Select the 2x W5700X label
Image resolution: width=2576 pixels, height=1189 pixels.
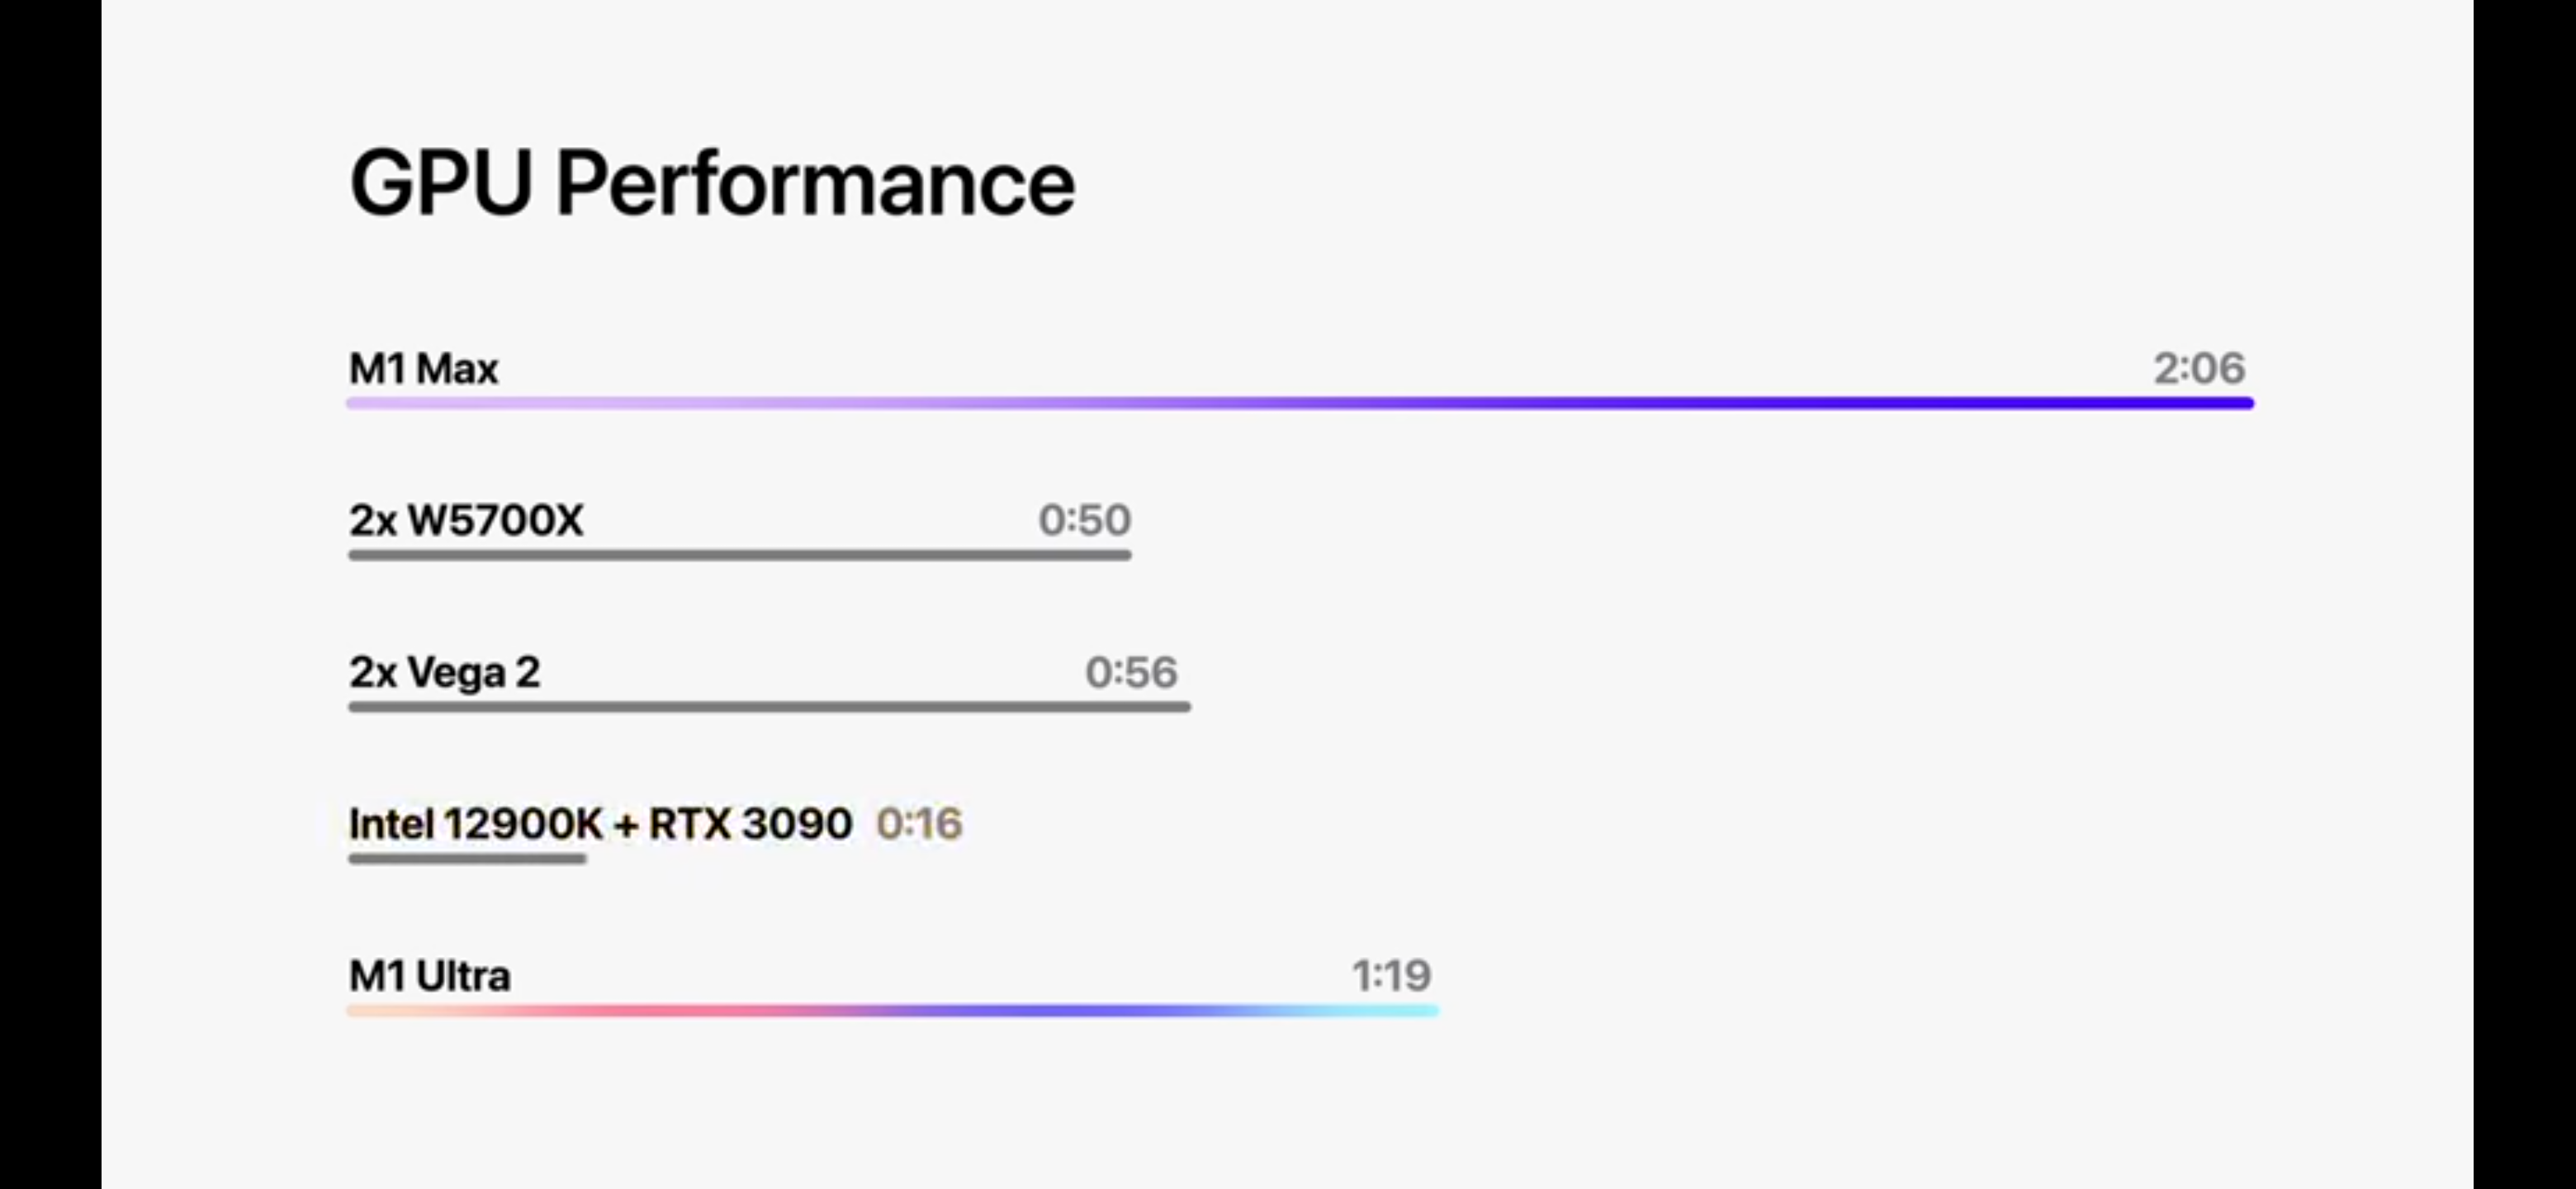[x=466, y=520]
